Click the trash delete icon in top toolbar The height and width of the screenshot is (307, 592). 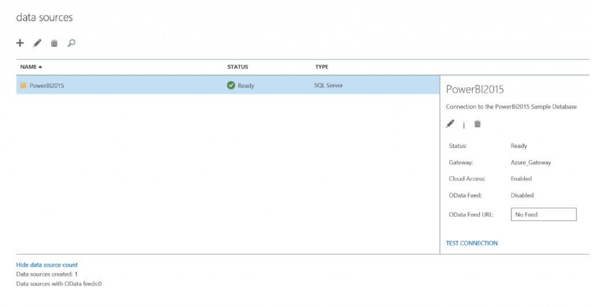[54, 43]
